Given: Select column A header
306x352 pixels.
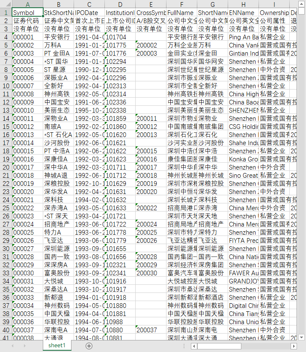Looking at the screenshot, I should (27, 4).
